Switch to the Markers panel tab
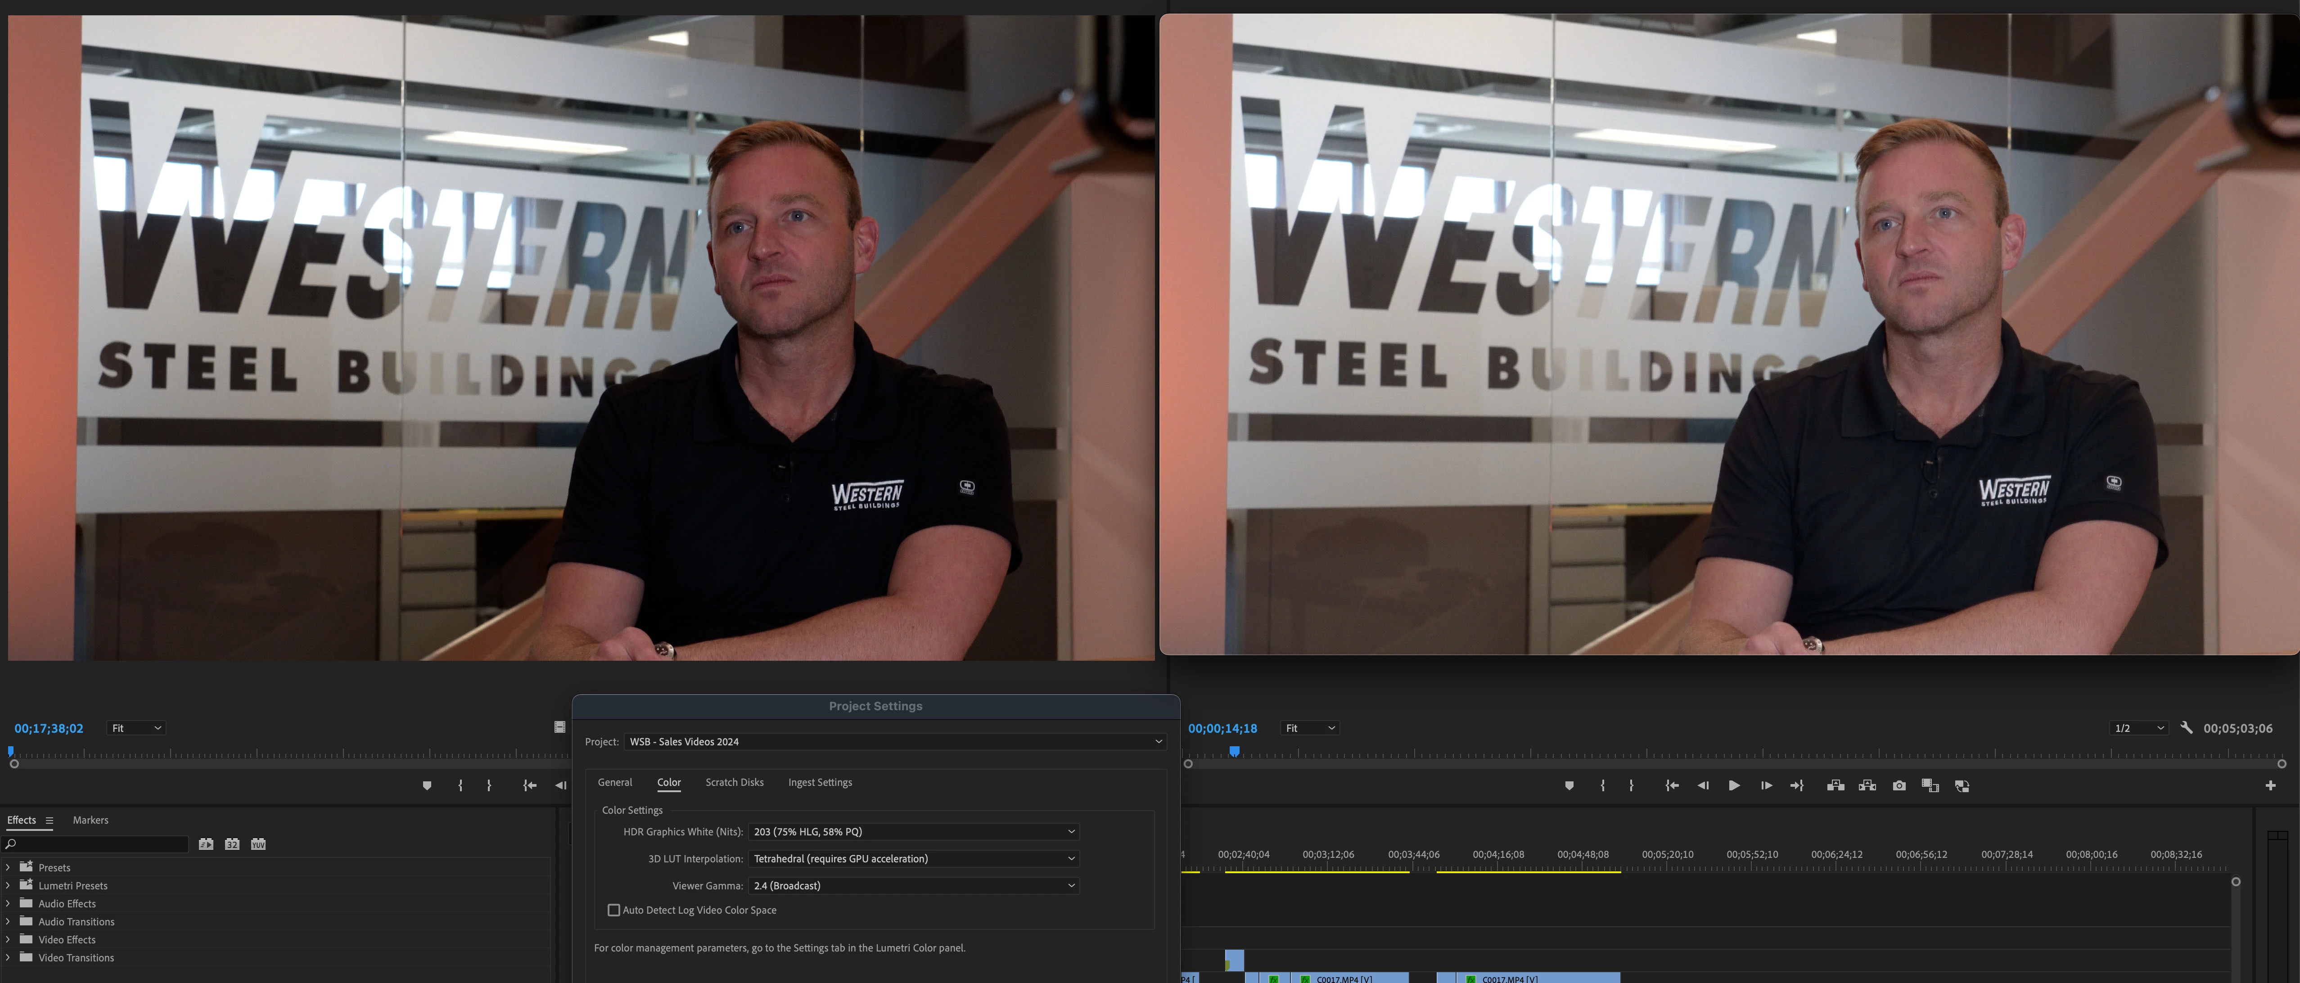The height and width of the screenshot is (983, 2300). click(x=90, y=820)
